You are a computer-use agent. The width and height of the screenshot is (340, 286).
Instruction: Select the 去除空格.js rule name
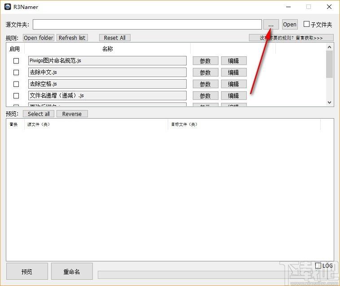point(107,84)
